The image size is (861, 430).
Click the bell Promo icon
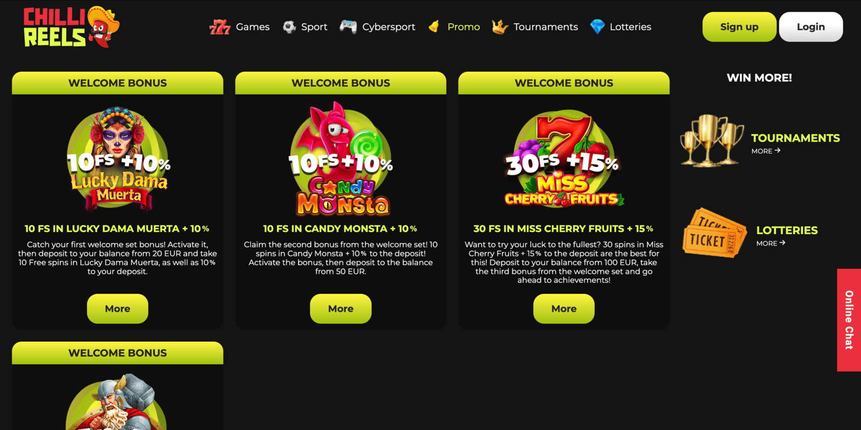point(434,26)
